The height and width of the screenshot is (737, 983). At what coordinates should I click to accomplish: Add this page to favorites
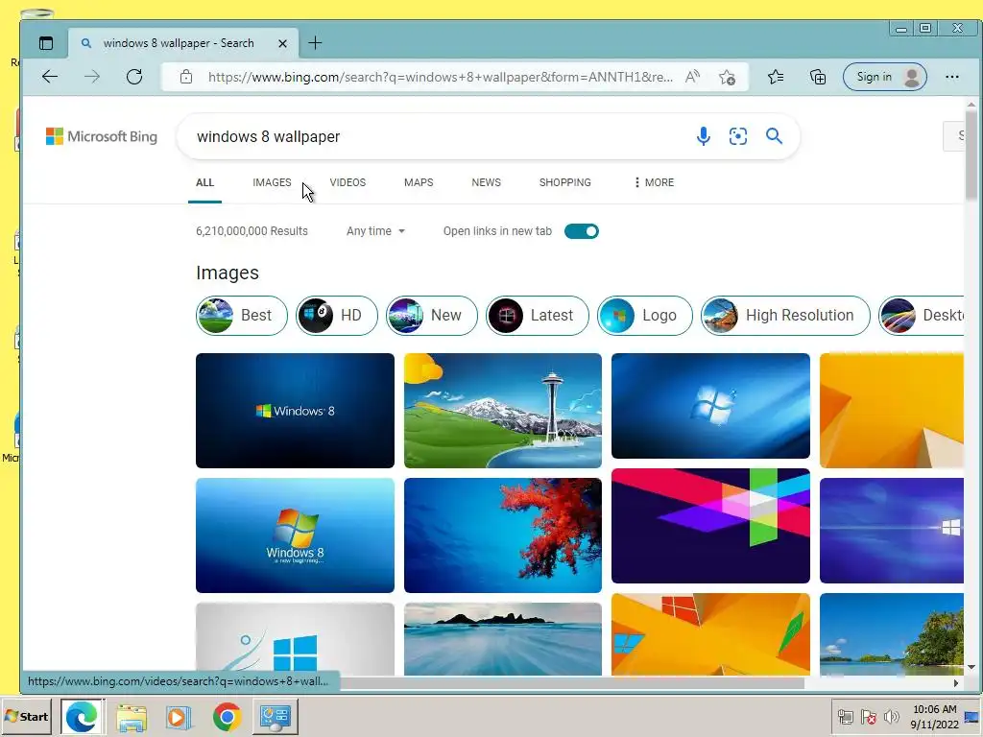[x=728, y=77]
